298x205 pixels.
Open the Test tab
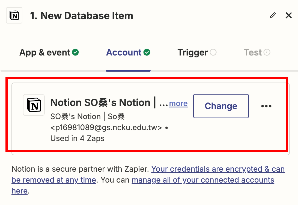253,52
